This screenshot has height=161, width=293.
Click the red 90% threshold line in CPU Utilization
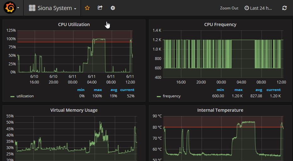[75, 42]
